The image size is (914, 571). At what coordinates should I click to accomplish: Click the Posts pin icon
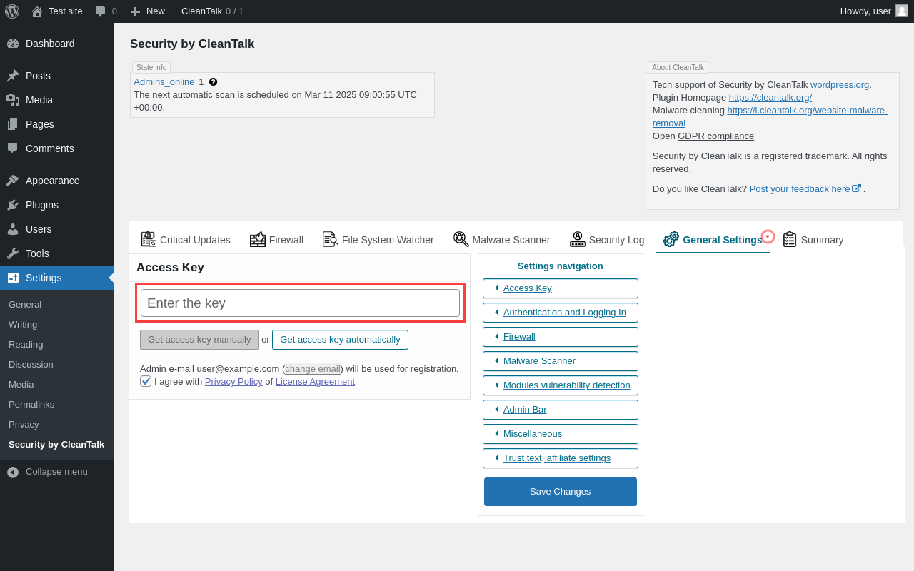(x=13, y=76)
